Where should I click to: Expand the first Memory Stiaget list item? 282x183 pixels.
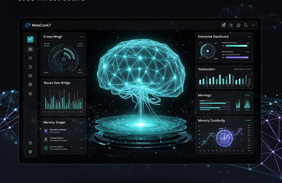click(82, 131)
